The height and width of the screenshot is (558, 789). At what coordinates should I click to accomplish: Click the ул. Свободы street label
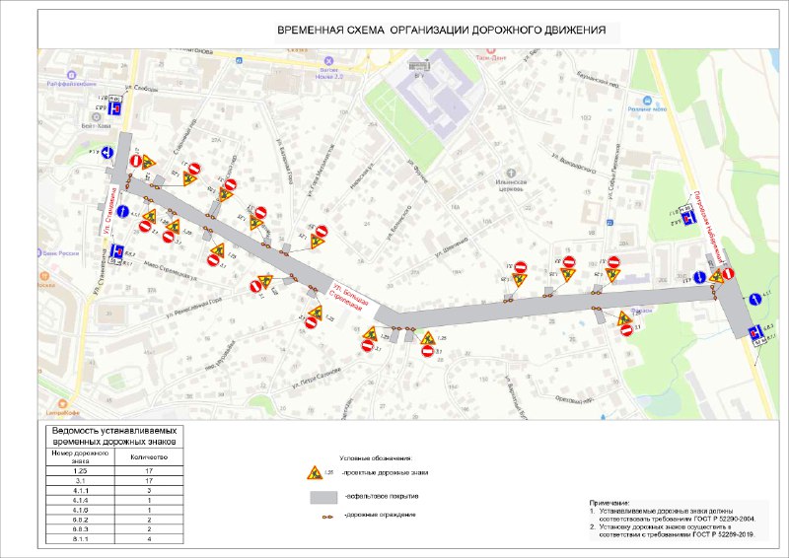142,88
